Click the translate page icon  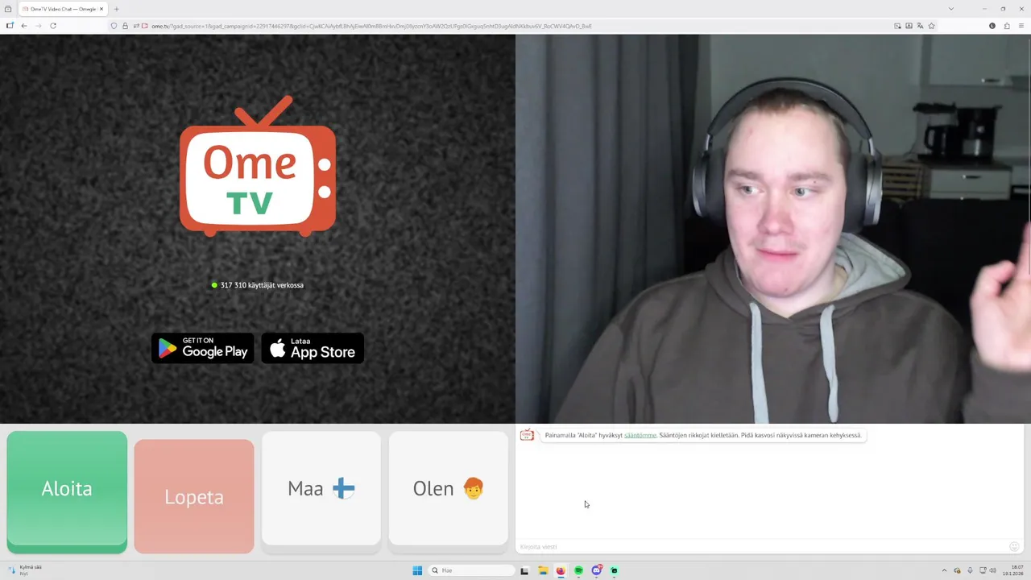920,26
